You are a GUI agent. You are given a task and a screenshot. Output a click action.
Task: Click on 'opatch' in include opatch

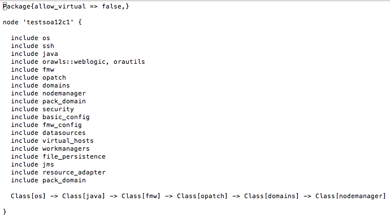point(54,78)
